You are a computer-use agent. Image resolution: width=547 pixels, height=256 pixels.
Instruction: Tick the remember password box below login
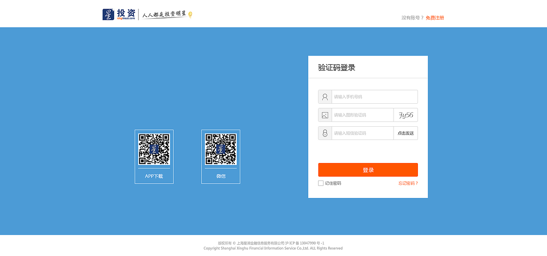pyautogui.click(x=320, y=183)
